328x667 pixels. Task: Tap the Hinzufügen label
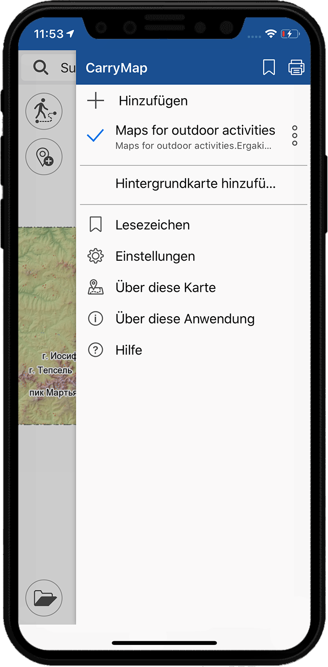tap(153, 101)
